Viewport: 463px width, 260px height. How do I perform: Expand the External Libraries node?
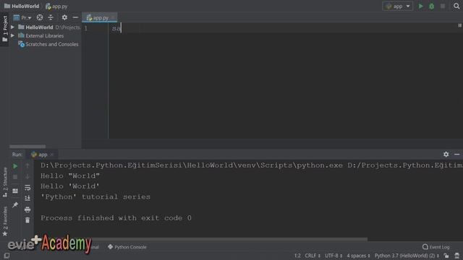(x=12, y=35)
